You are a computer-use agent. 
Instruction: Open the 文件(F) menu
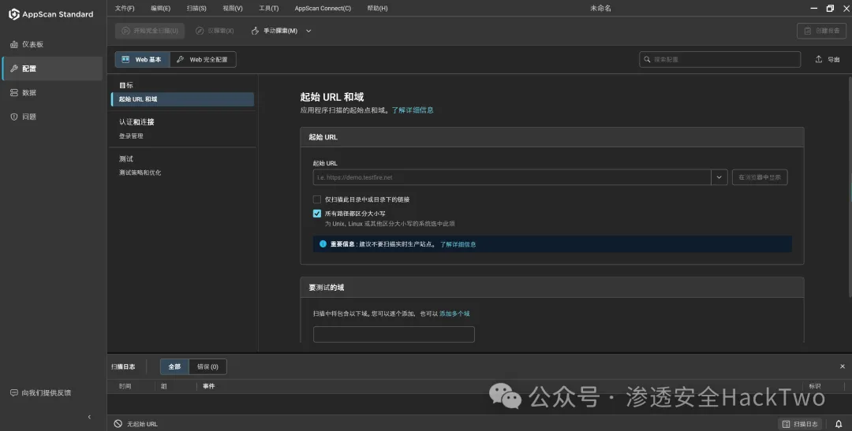(125, 8)
